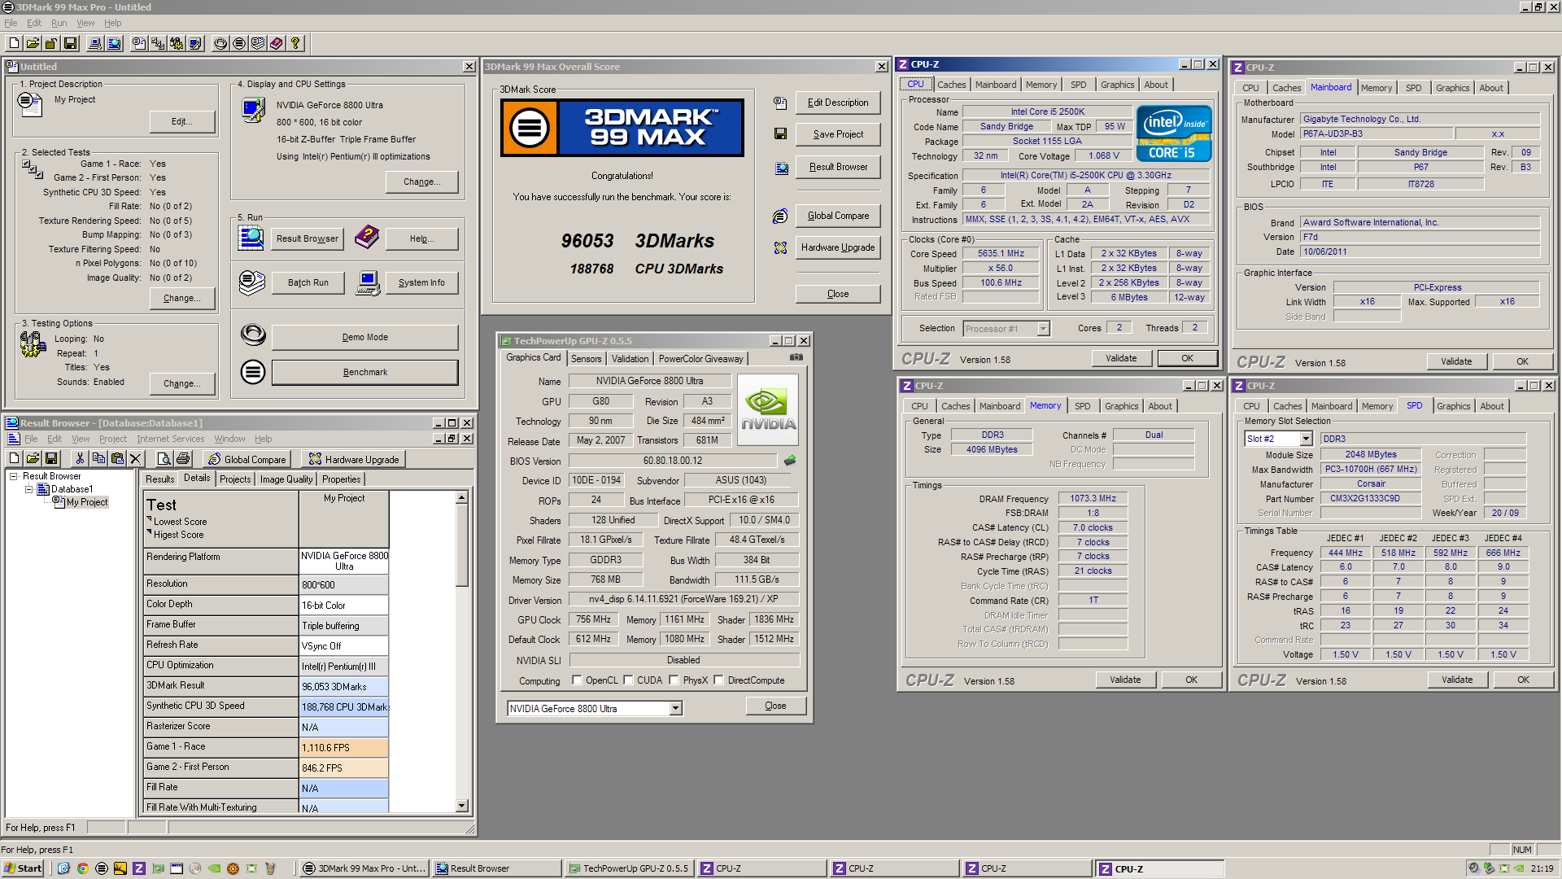The width and height of the screenshot is (1562, 879).
Task: Click Save Project button in score window
Action: point(838,135)
